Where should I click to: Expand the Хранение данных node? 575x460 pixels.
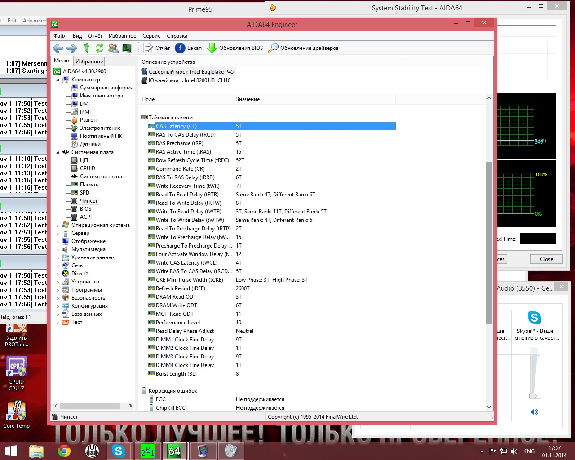click(x=58, y=258)
